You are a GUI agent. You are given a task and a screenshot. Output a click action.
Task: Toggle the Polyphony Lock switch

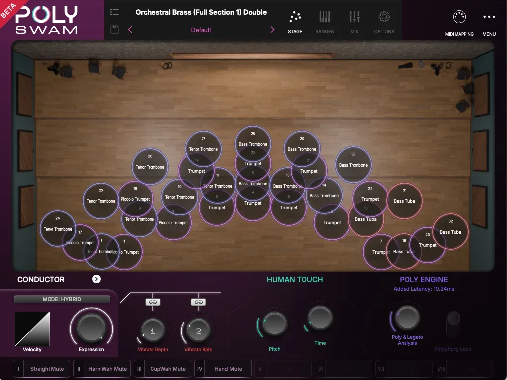point(454,325)
